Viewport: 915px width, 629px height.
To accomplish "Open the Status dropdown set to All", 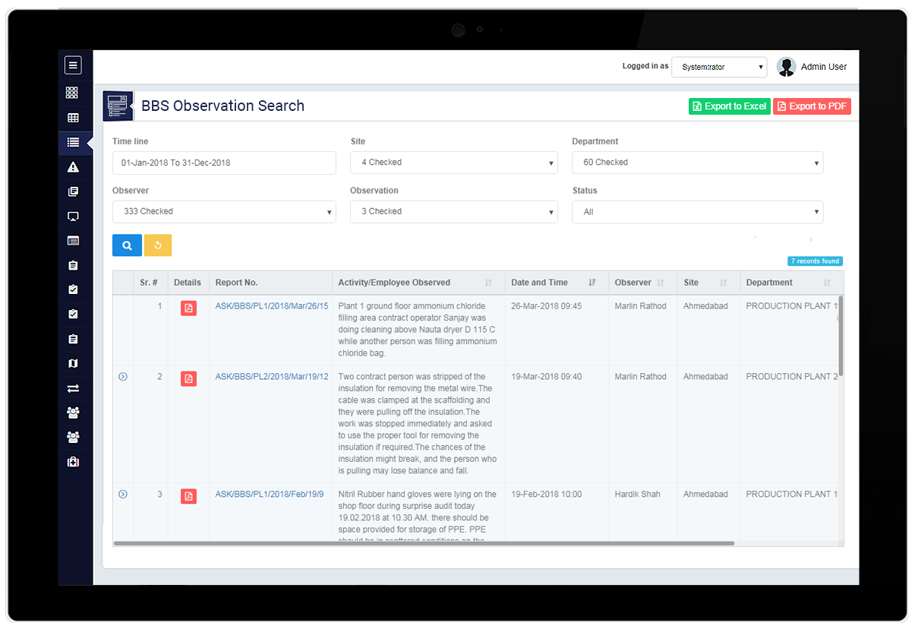I will click(697, 212).
